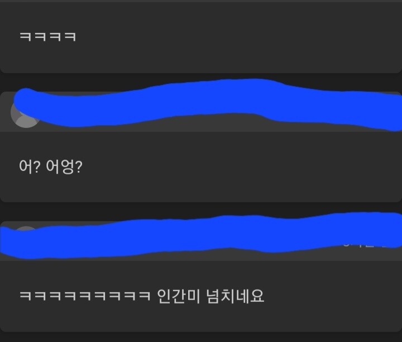Select the first comment text ㅋㅋㅋㅋ
Viewport: 402px width, 342px height.
pos(48,37)
